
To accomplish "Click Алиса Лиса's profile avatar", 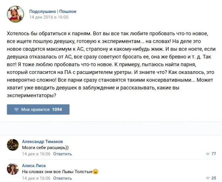I will (13, 169).
